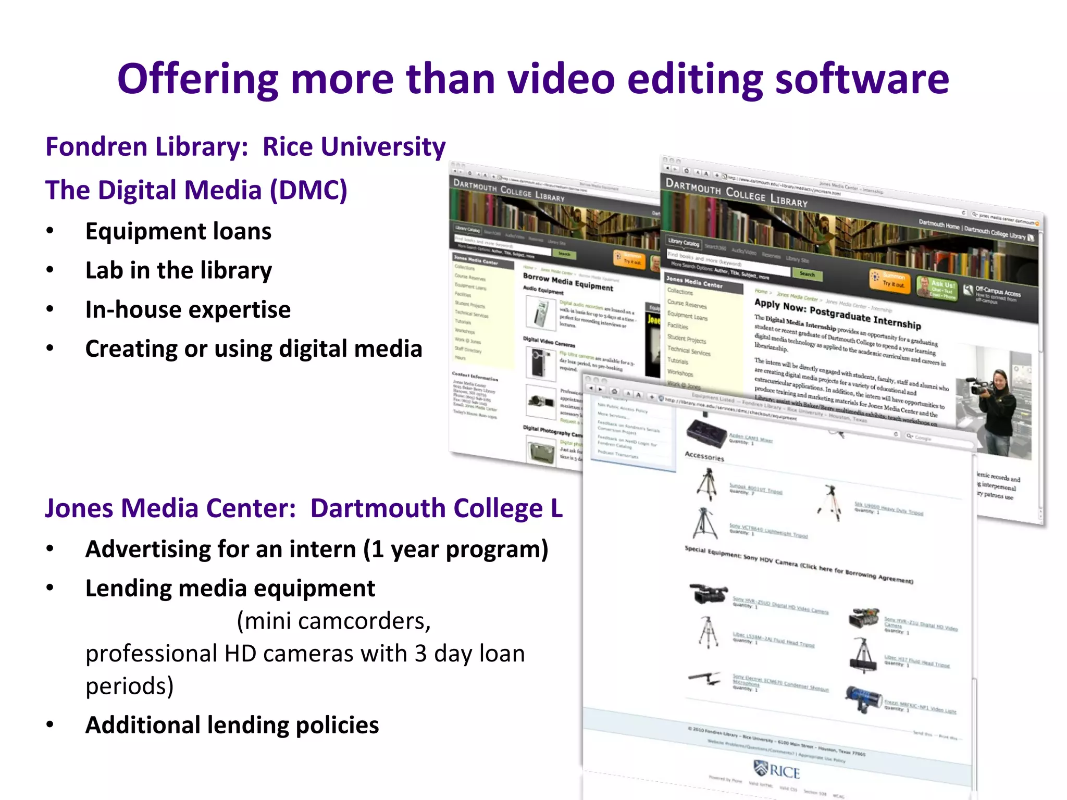Click the Dartmouth Home link in the Internship window
The height and width of the screenshot is (800, 1067).
pos(939,225)
